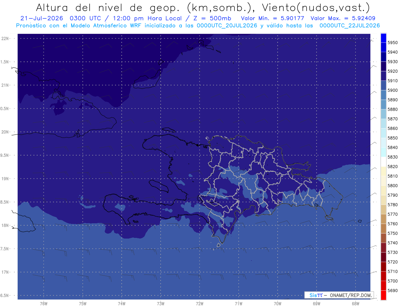Screen dimensions: 399x308
Task: Click the 68W longitude label
Action: point(355,303)
